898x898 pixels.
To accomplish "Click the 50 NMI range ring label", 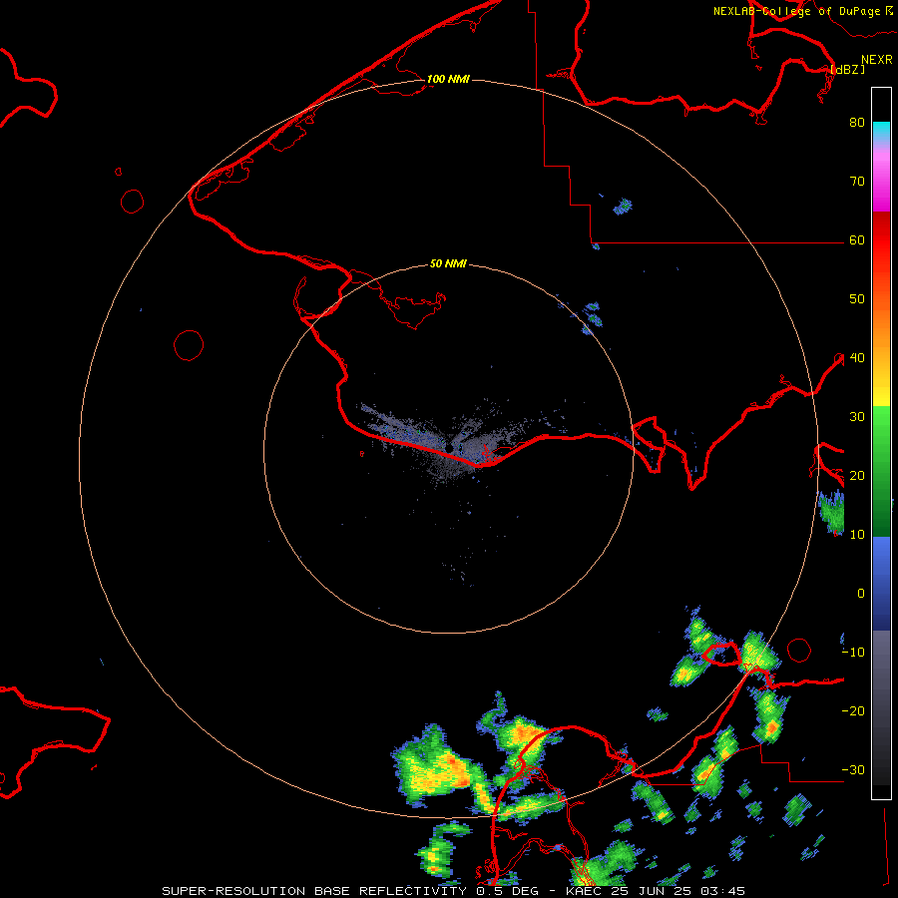I will (448, 264).
